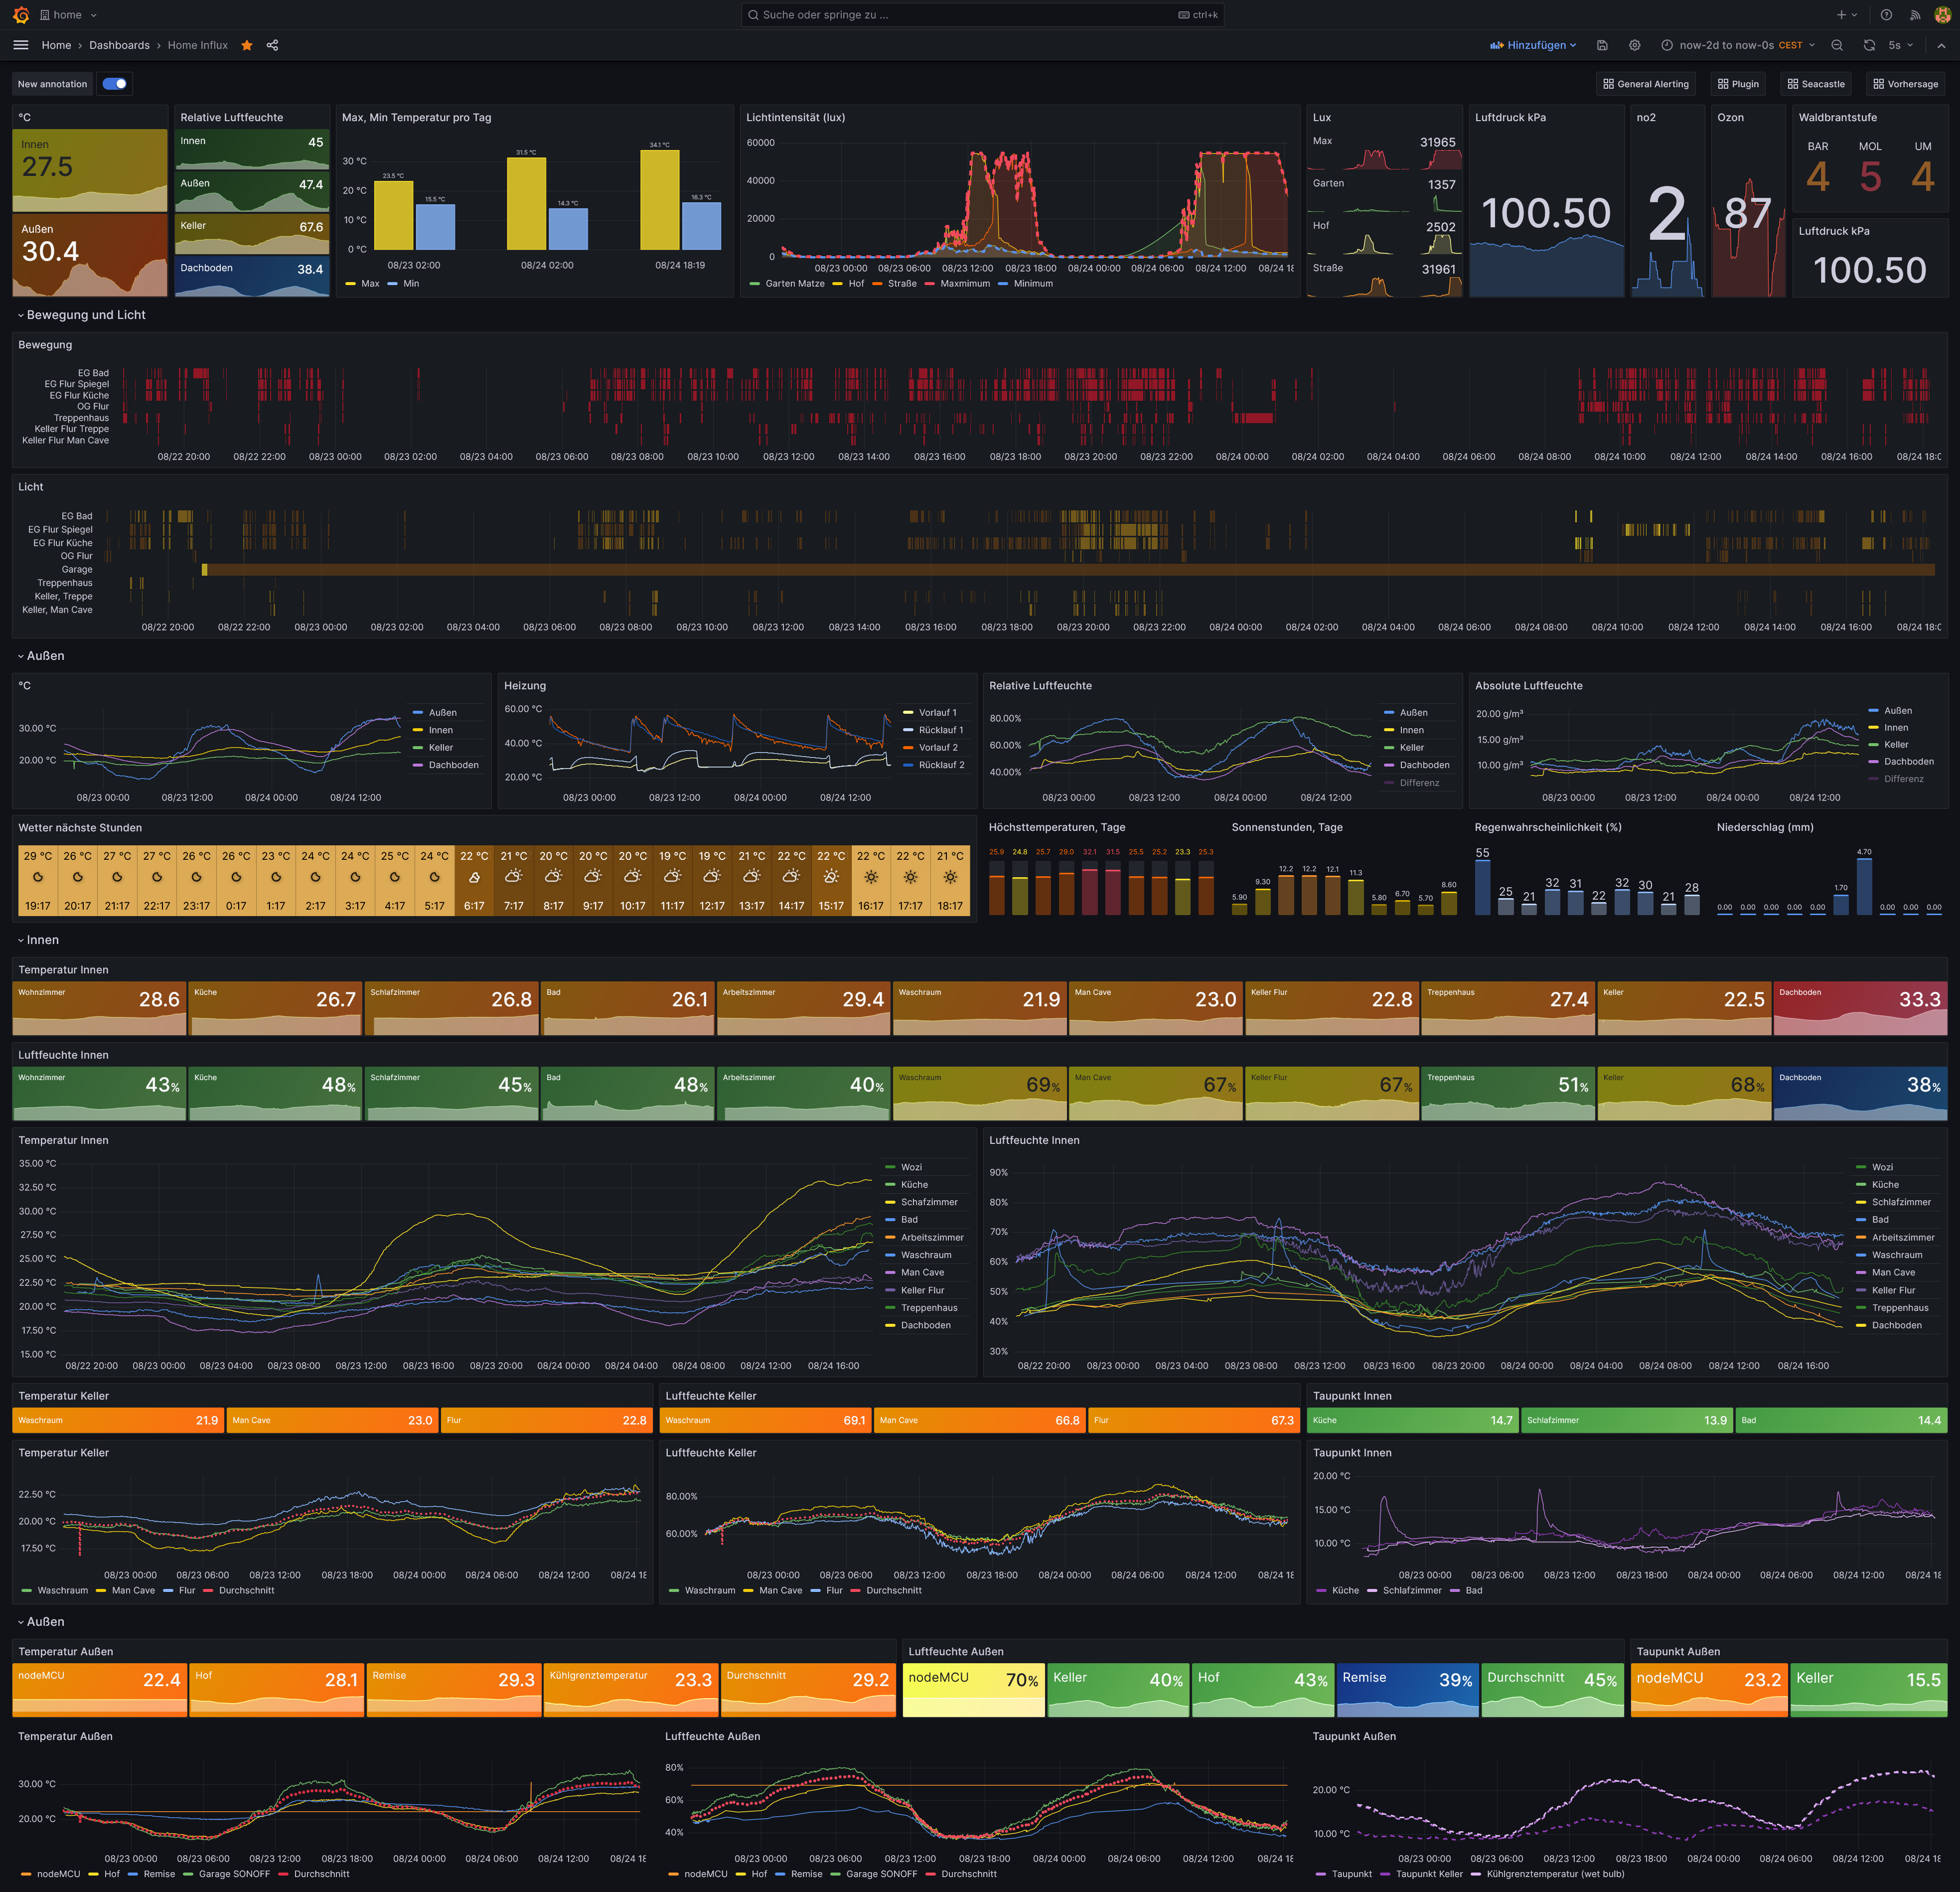Viewport: 1960px width, 1892px height.
Task: Click the share dashboard icon
Action: click(272, 45)
